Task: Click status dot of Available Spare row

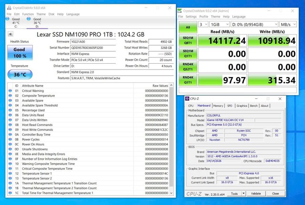Action: pyautogui.click(x=10, y=100)
